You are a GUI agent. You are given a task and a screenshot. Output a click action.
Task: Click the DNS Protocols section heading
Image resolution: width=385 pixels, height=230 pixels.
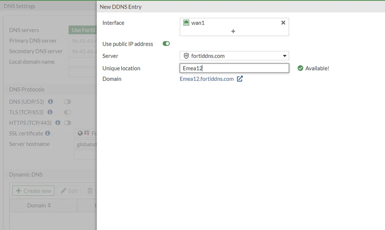[27, 89]
